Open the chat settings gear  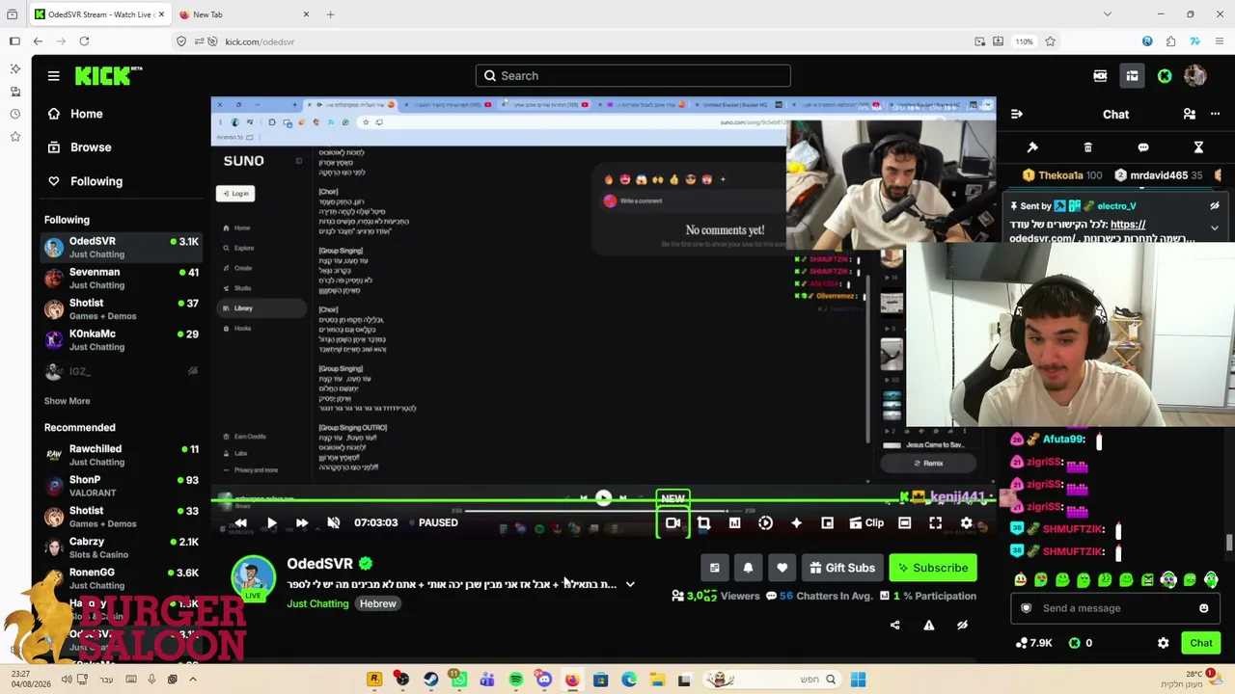(1163, 643)
